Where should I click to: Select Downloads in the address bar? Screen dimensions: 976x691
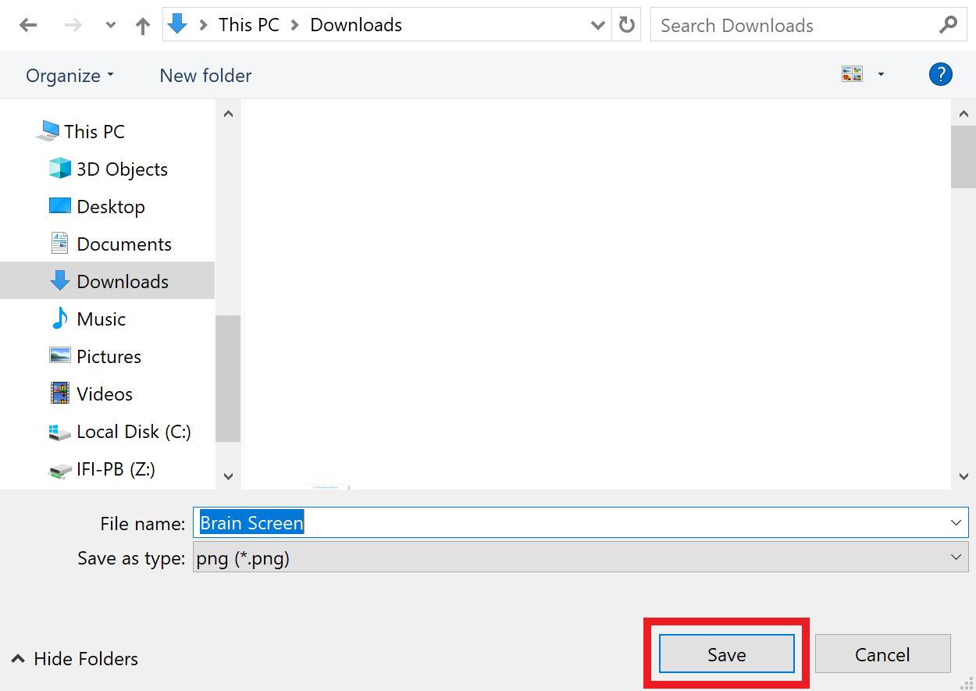355,24
